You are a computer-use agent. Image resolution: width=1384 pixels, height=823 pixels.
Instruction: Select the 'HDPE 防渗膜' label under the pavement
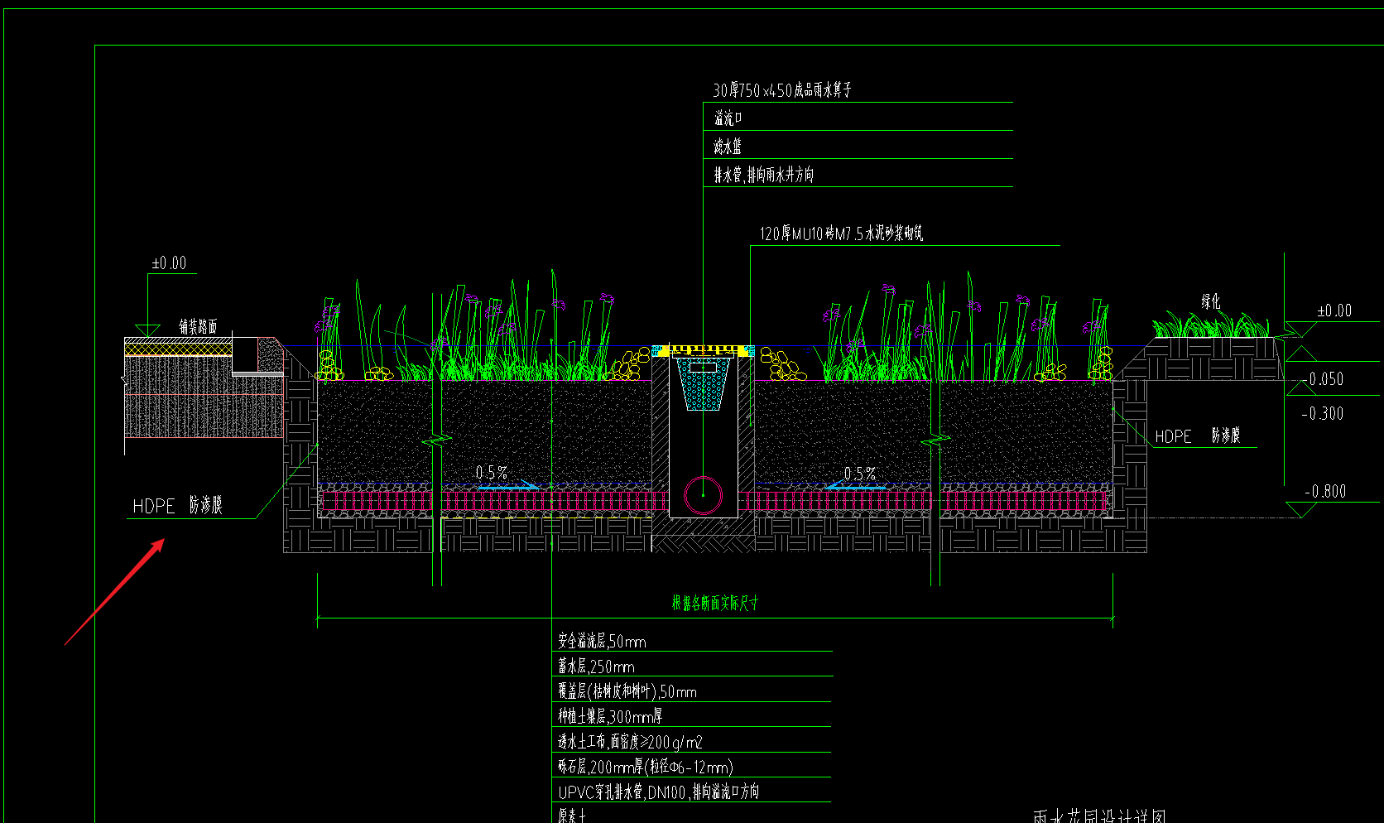click(x=177, y=505)
